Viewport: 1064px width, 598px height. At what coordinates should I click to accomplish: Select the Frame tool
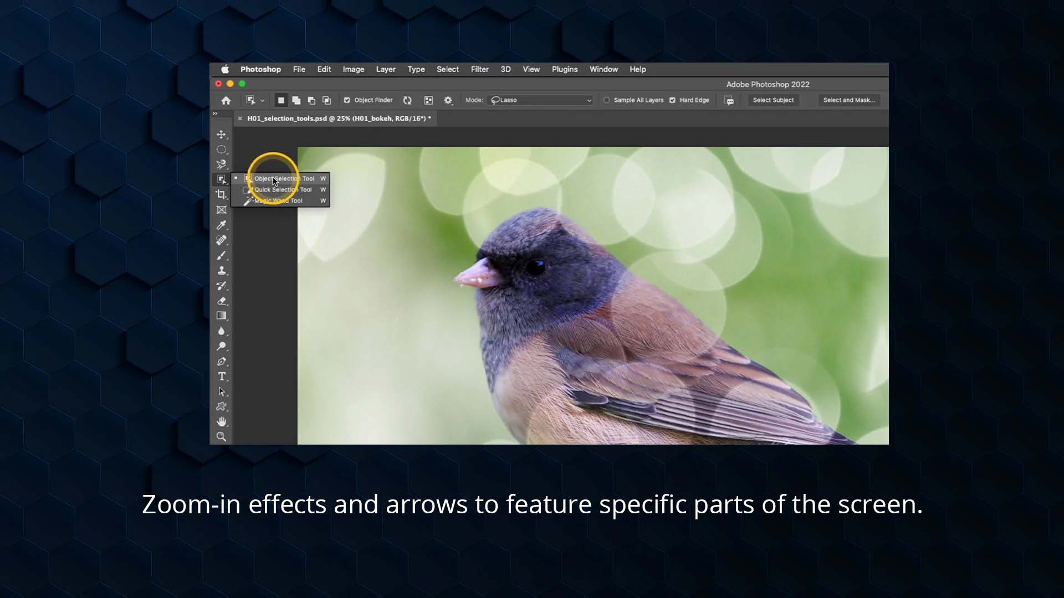pyautogui.click(x=222, y=210)
